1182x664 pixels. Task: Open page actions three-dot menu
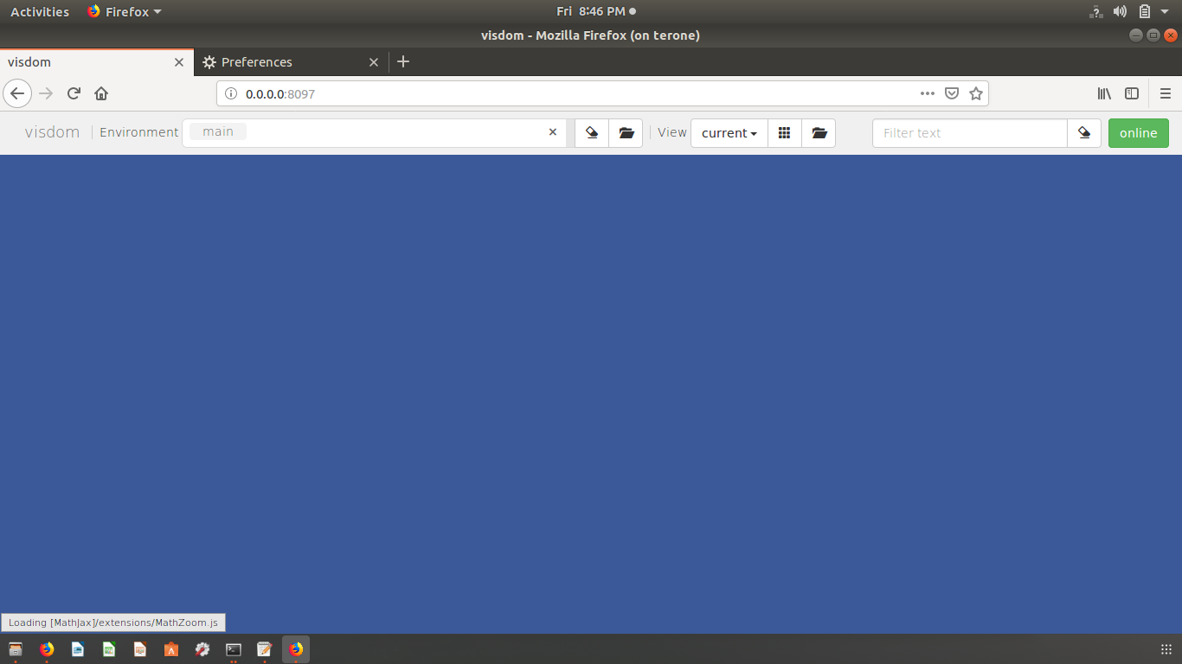pos(928,93)
